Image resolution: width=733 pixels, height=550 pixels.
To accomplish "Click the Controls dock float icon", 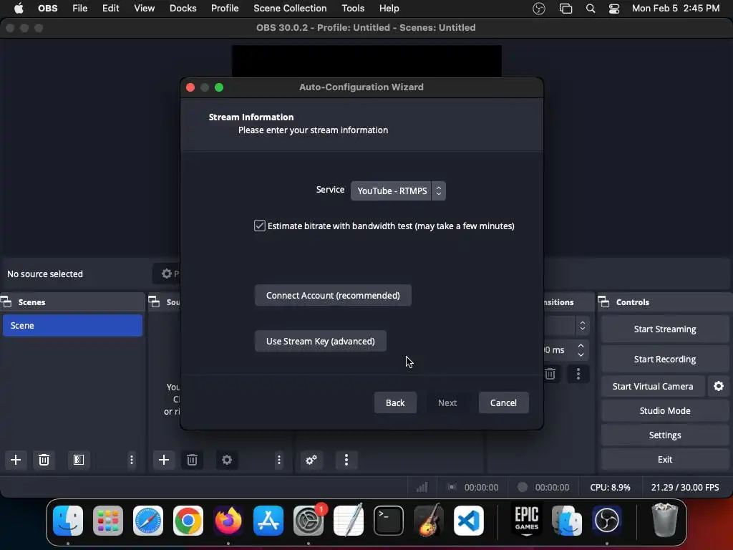I will point(603,302).
